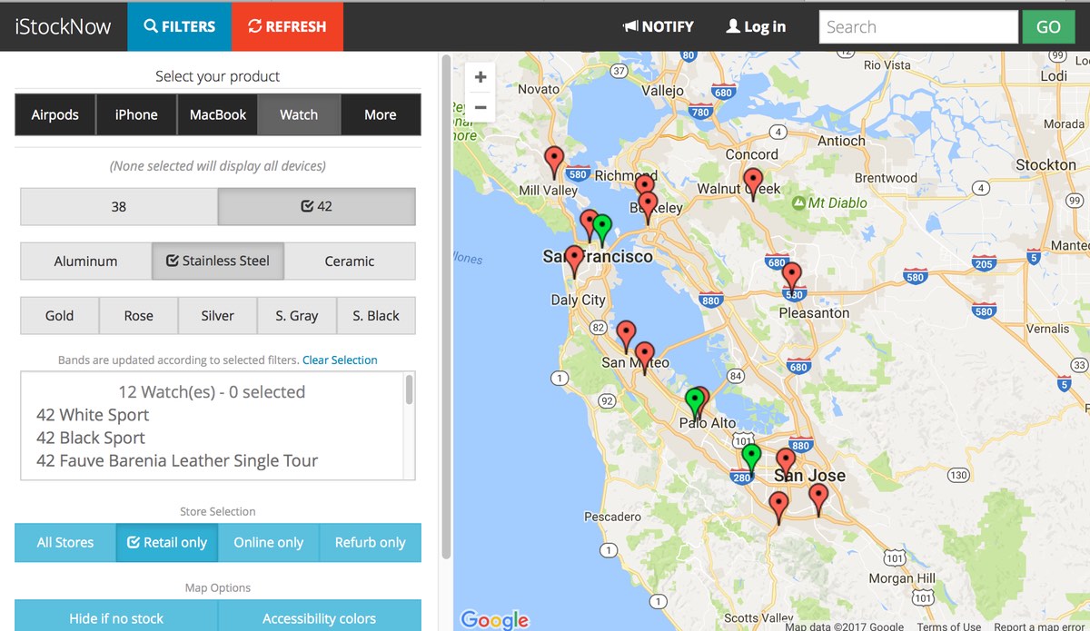Select 42 White Sport in list
Image resolution: width=1090 pixels, height=631 pixels.
(x=93, y=415)
